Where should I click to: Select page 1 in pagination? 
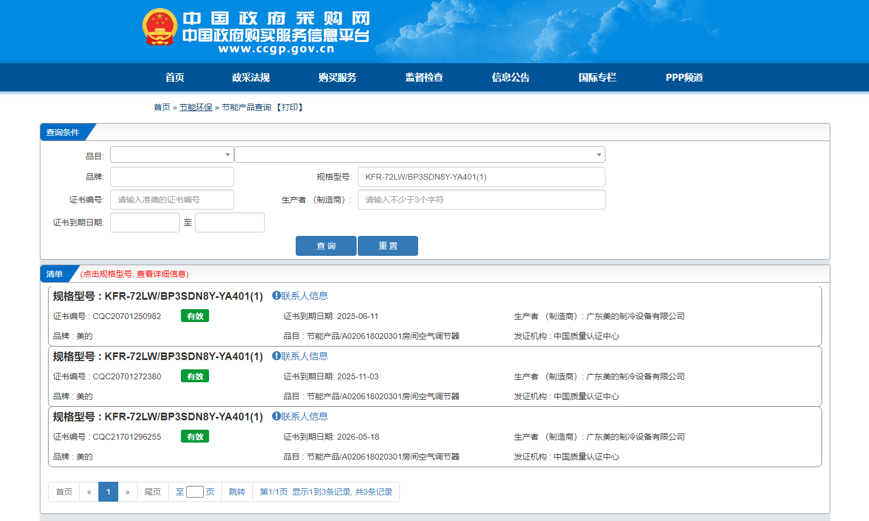pos(108,492)
